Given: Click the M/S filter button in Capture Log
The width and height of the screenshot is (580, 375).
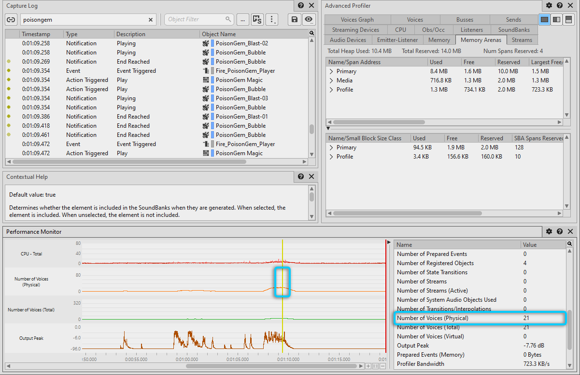Looking at the screenshot, I should 257,20.
